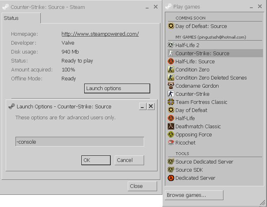The width and height of the screenshot is (267, 207).
Task: Open the steampowered.com homepage link
Action: [x=100, y=34]
